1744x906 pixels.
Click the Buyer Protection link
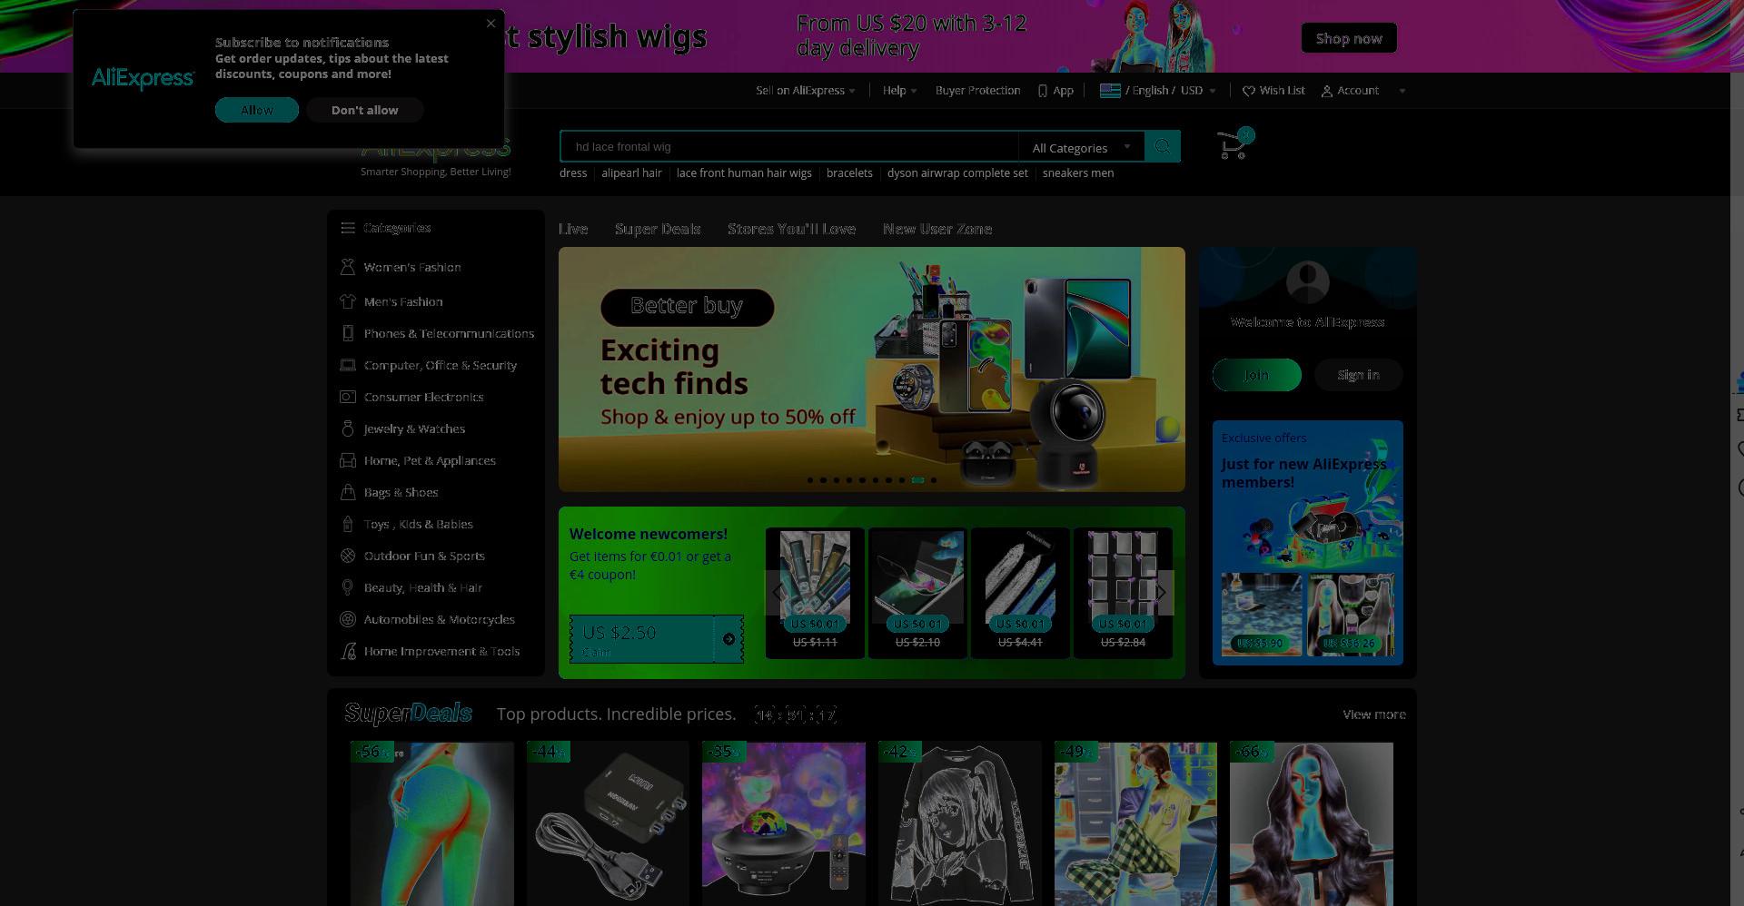tap(977, 91)
